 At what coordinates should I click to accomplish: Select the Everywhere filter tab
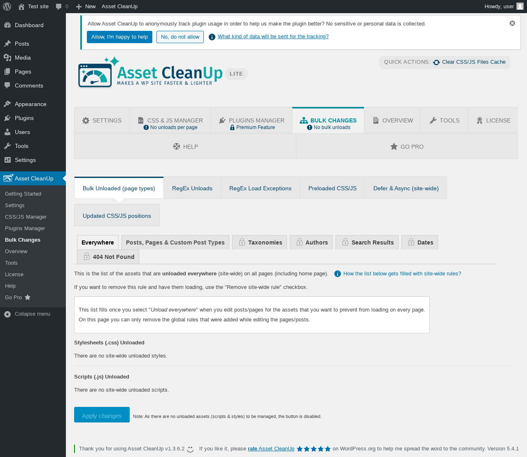(98, 242)
